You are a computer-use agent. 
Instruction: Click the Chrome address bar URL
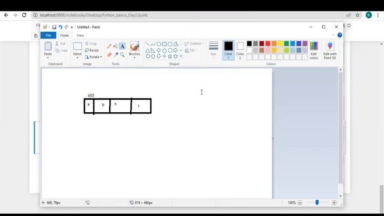coord(94,15)
